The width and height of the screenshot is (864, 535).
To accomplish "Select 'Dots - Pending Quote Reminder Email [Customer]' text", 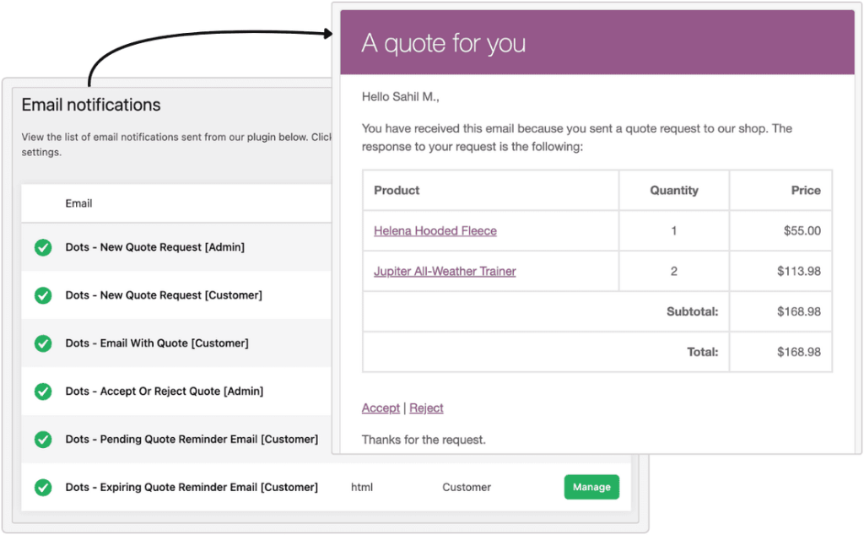I will (192, 439).
